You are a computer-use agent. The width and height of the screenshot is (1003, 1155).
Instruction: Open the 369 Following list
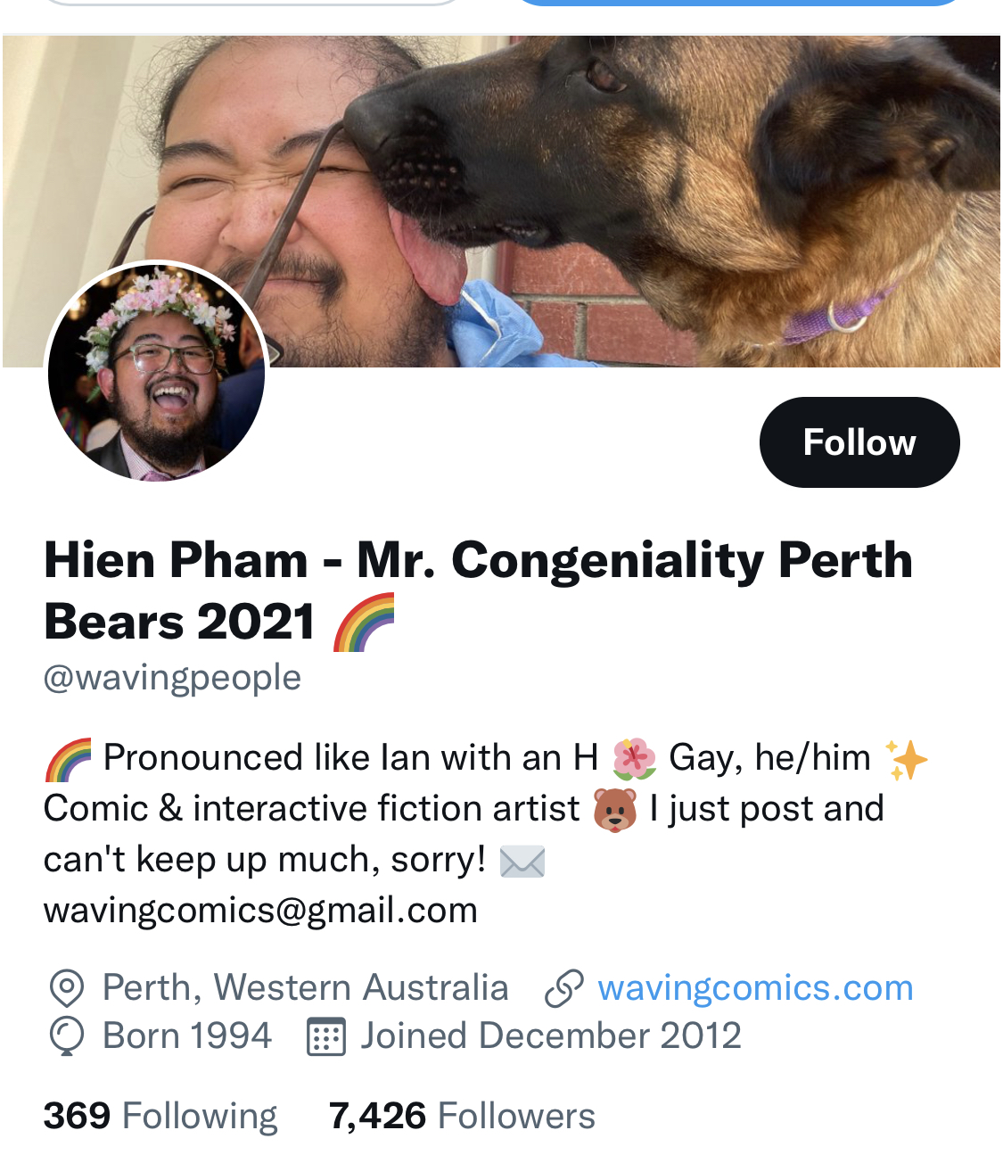point(160,1116)
